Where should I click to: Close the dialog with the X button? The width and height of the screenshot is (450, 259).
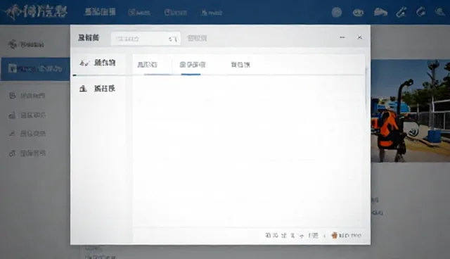point(359,37)
